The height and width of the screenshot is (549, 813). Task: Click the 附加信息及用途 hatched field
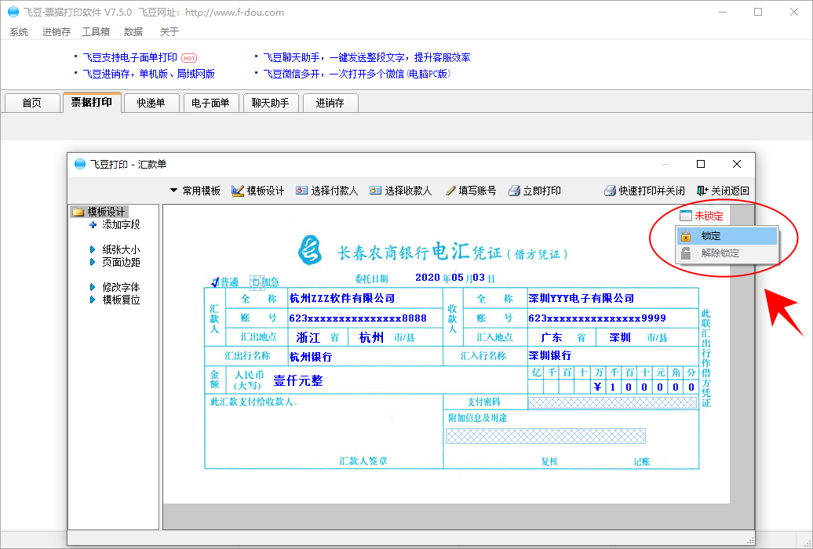[x=546, y=436]
